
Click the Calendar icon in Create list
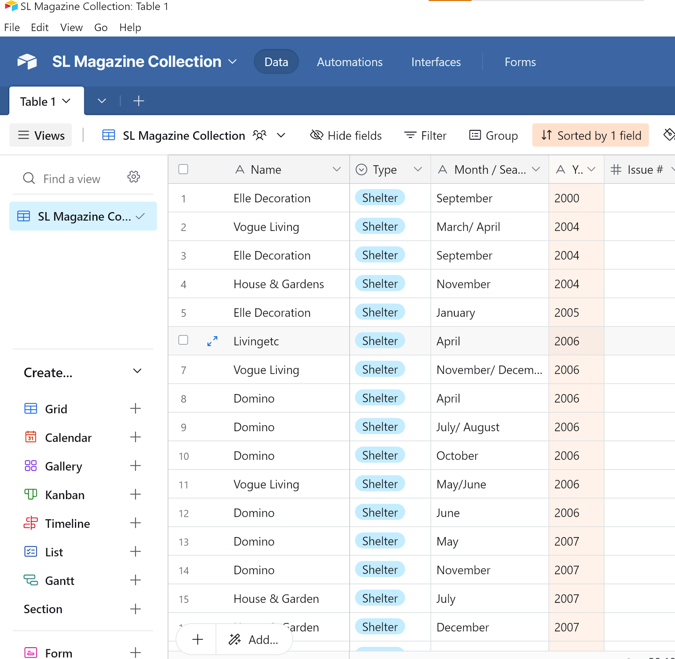click(31, 437)
